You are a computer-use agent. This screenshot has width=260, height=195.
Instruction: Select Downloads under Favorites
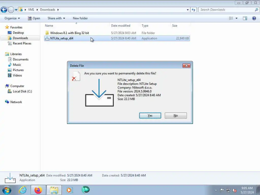pos(20,38)
